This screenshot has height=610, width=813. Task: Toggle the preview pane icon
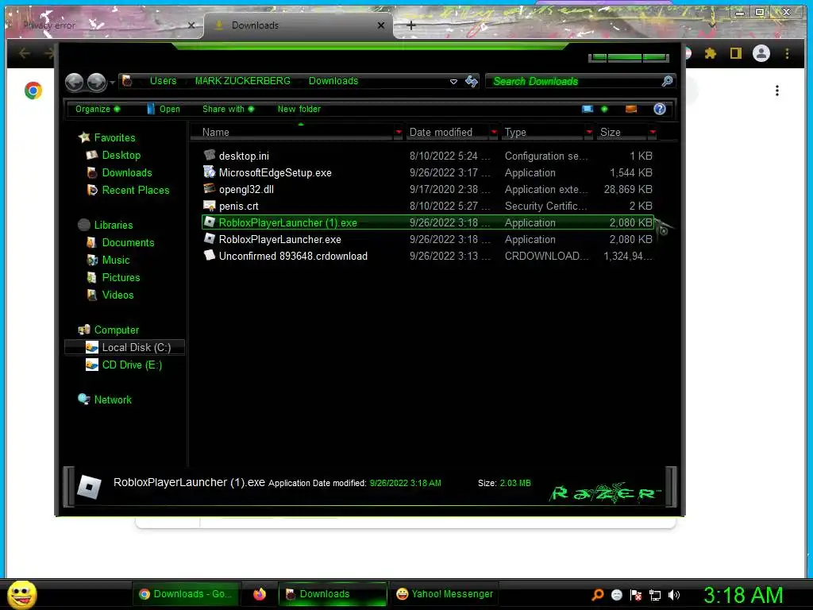coord(631,109)
